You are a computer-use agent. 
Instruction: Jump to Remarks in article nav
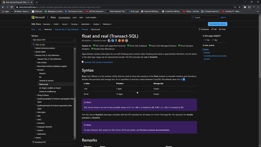click(x=207, y=53)
